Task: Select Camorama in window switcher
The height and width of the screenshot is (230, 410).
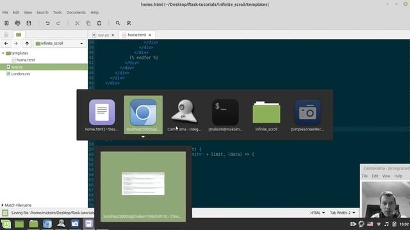Action: coord(184,115)
